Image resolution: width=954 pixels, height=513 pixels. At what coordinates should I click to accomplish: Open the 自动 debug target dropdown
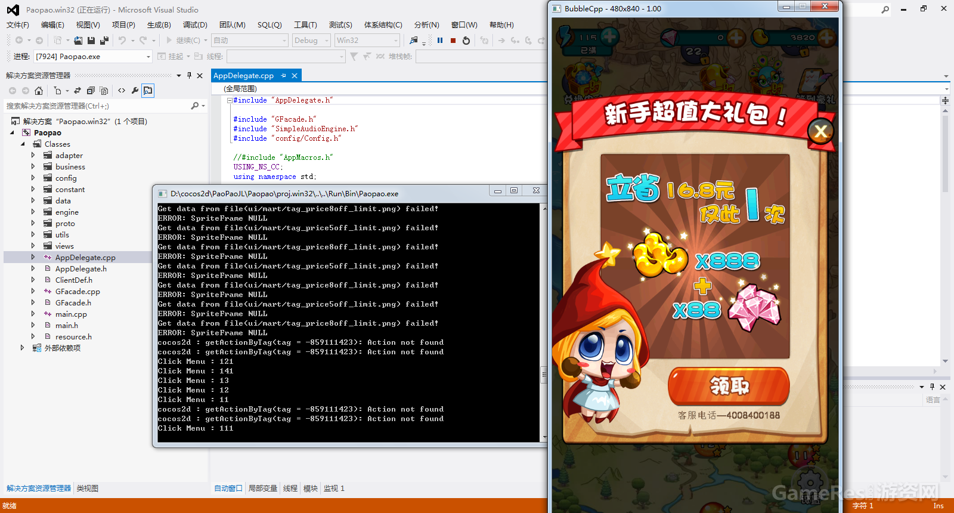(250, 41)
